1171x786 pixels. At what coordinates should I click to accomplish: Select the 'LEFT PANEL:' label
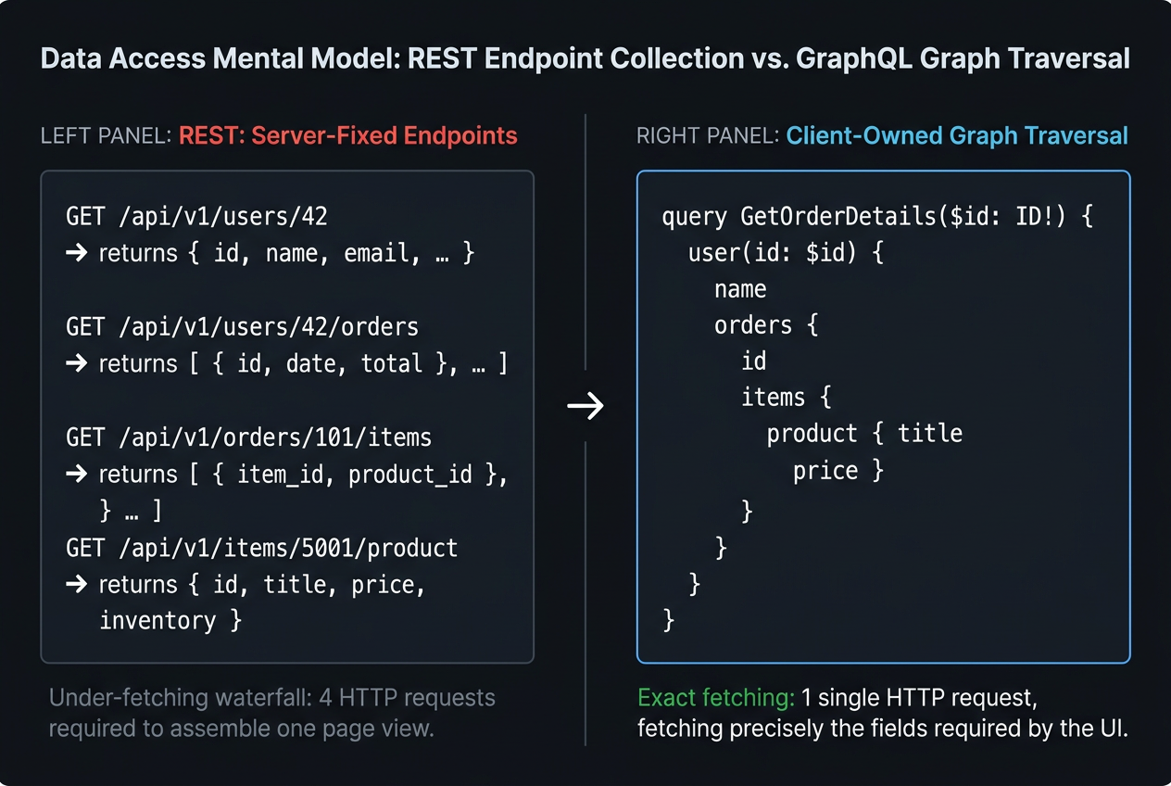(x=106, y=136)
